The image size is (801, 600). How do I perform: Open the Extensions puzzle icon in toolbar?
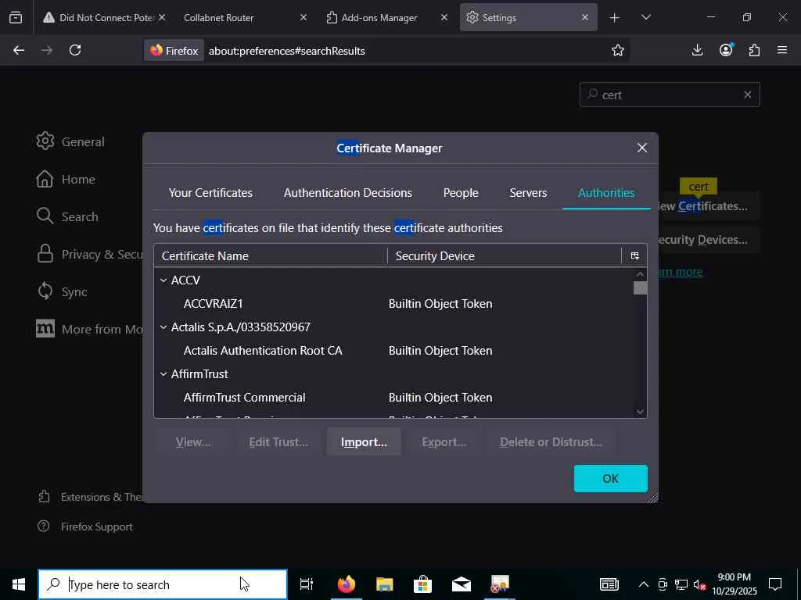tap(754, 50)
